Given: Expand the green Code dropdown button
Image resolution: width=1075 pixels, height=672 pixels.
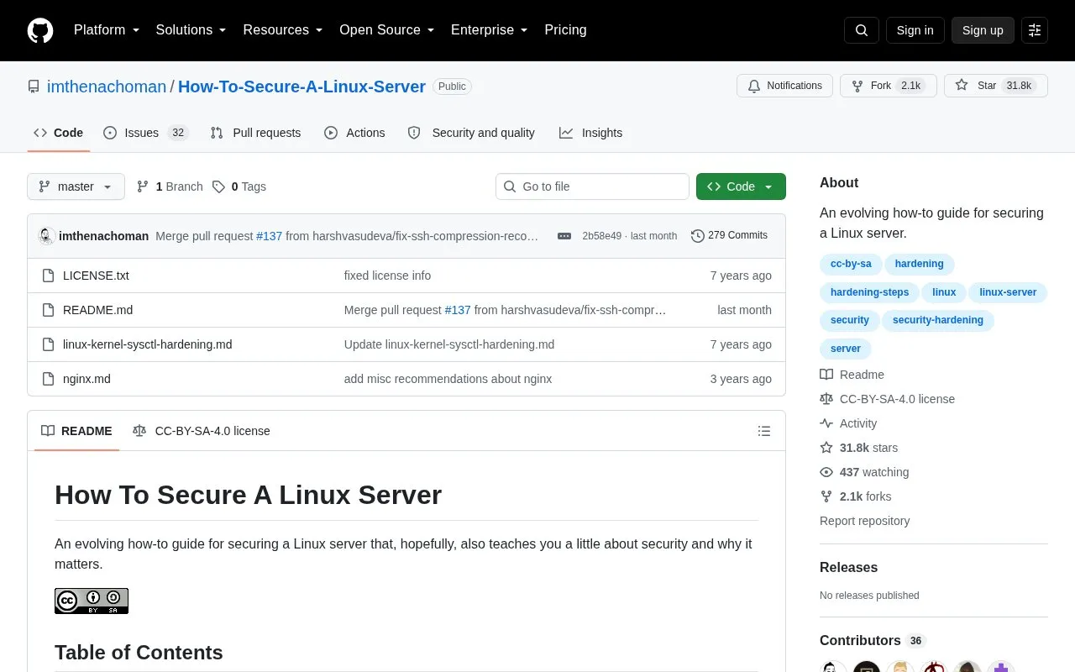Looking at the screenshot, I should pos(741,186).
